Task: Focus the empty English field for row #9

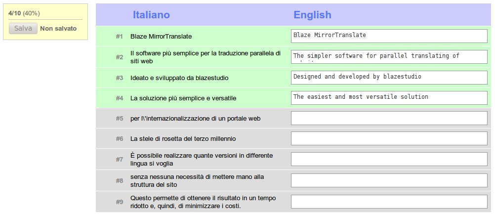Action: 389,202
